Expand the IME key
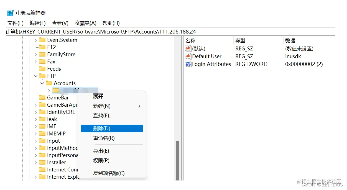 pos(35,127)
